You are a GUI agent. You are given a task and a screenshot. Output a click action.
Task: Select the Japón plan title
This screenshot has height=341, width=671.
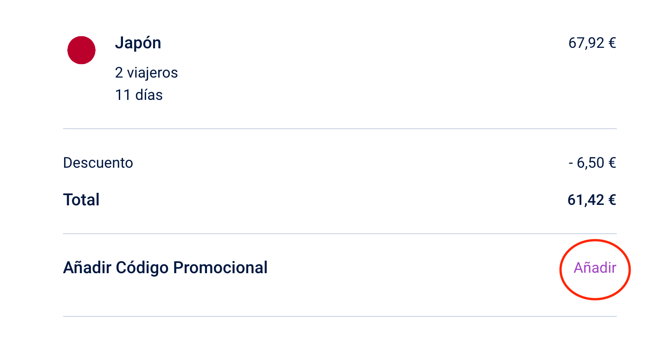click(138, 43)
